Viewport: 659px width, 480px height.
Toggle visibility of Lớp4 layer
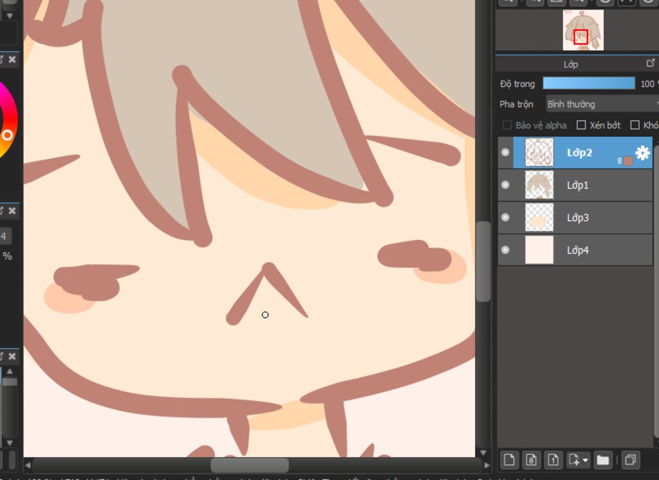tap(505, 250)
